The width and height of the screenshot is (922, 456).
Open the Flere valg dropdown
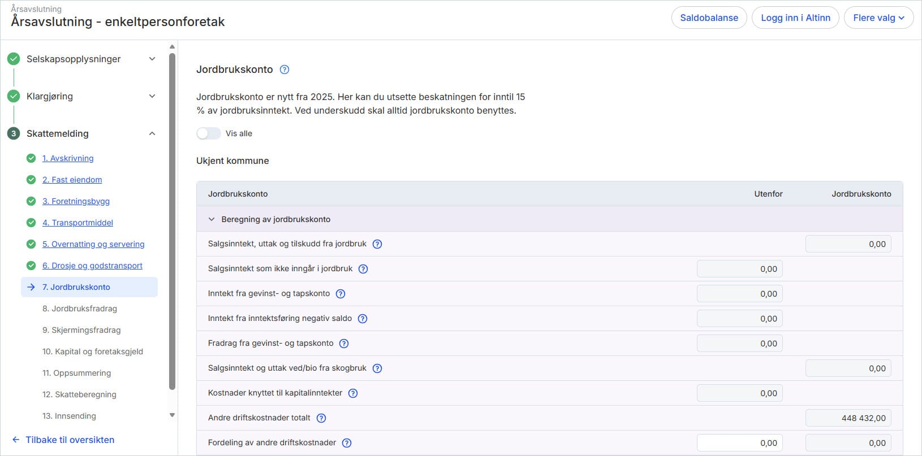[878, 18]
